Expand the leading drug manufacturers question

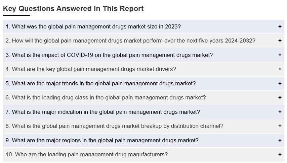tap(87, 155)
